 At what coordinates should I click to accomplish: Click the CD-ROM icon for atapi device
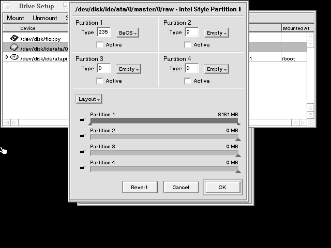[x=14, y=57]
